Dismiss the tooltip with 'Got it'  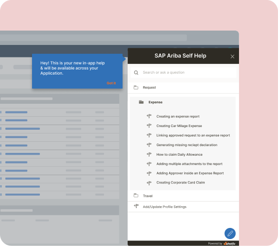pyautogui.click(x=111, y=83)
